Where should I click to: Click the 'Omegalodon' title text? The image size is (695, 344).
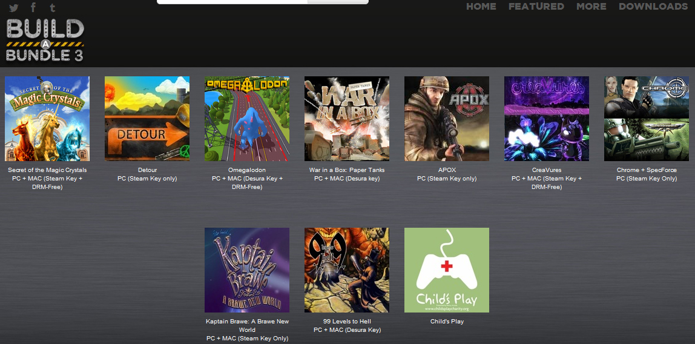(x=247, y=170)
